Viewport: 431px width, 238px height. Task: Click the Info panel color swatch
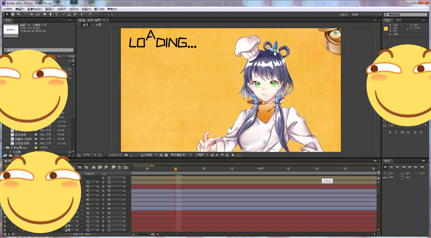tap(386, 29)
